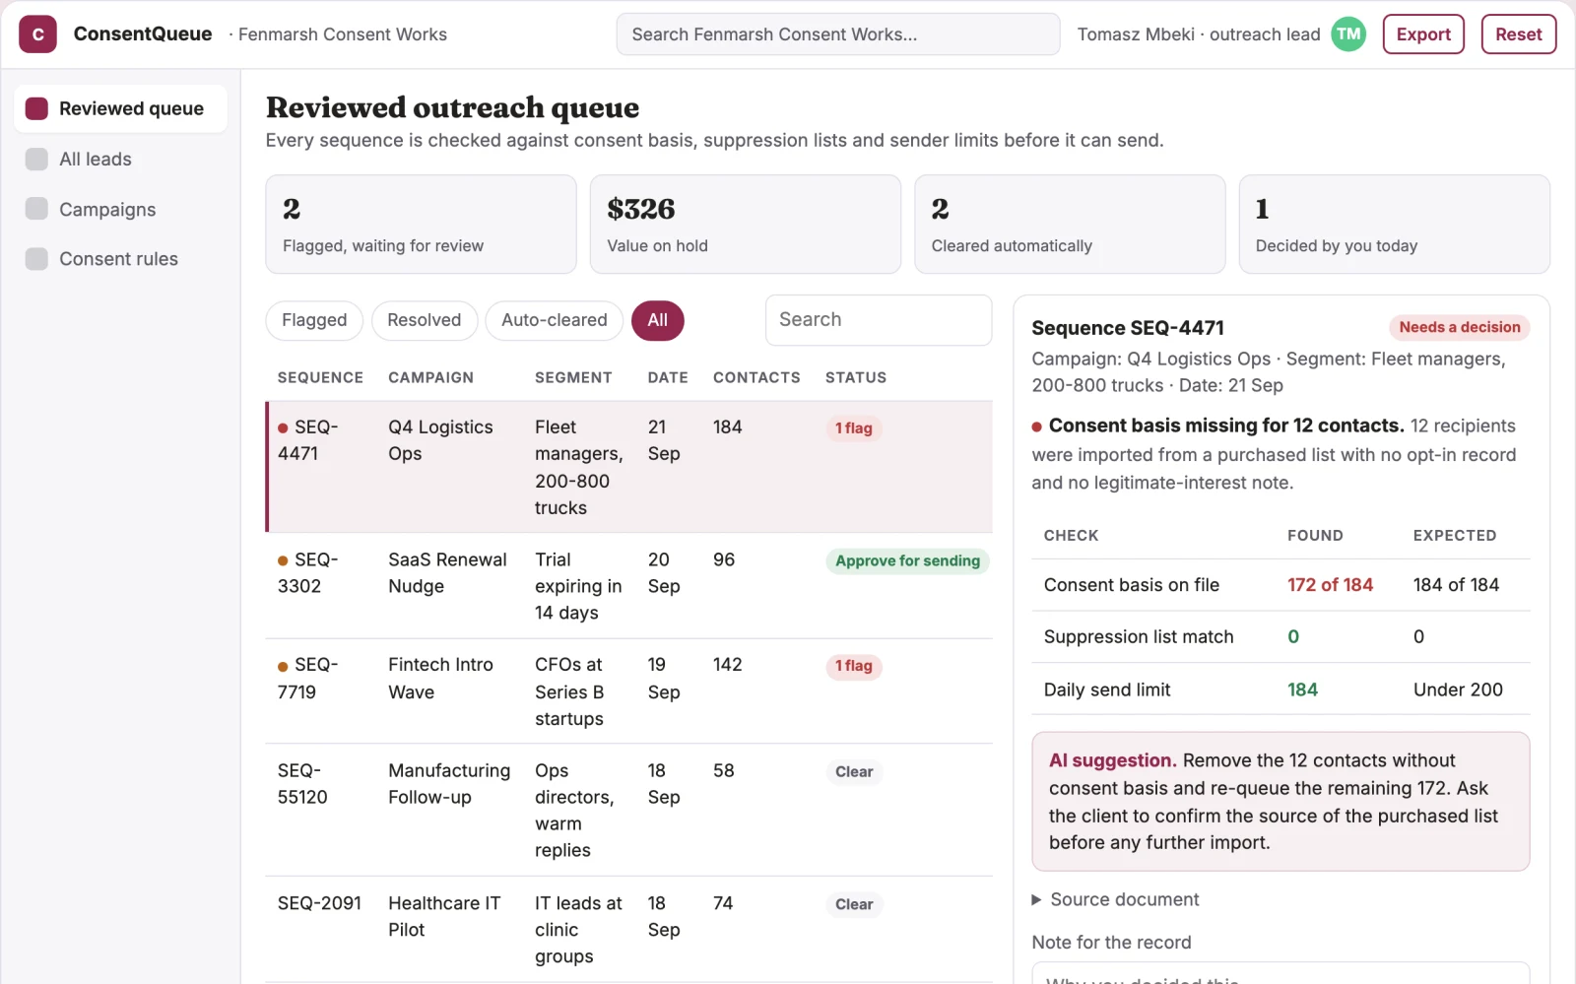Screen dimensions: 1576x984
Task: Click the Flagged, waiting for review card
Action: point(421,225)
